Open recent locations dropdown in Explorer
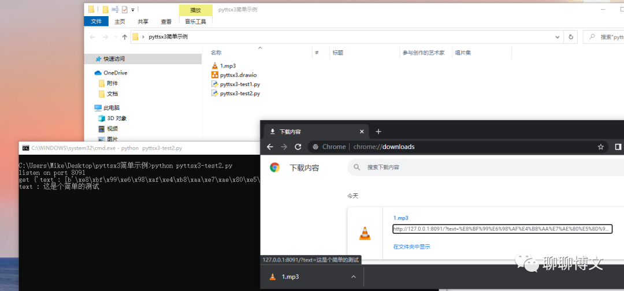 coord(116,37)
